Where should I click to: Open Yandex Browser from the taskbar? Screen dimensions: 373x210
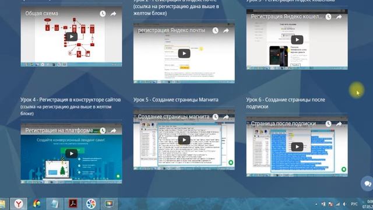pyautogui.click(x=18, y=204)
